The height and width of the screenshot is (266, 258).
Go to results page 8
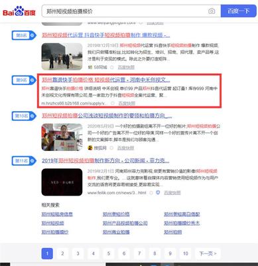155,253
